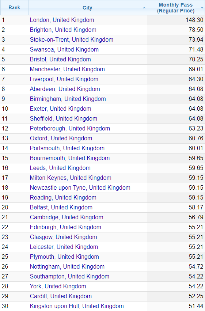Open the Peterborough, United Kingdom link
The width and height of the screenshot is (205, 311).
[x=70, y=129]
